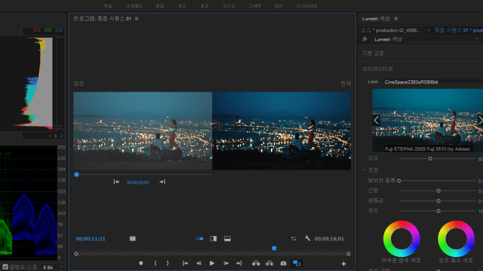Open Lumetri Color panel menu icon
The width and height of the screenshot is (483, 271).
tap(396, 19)
